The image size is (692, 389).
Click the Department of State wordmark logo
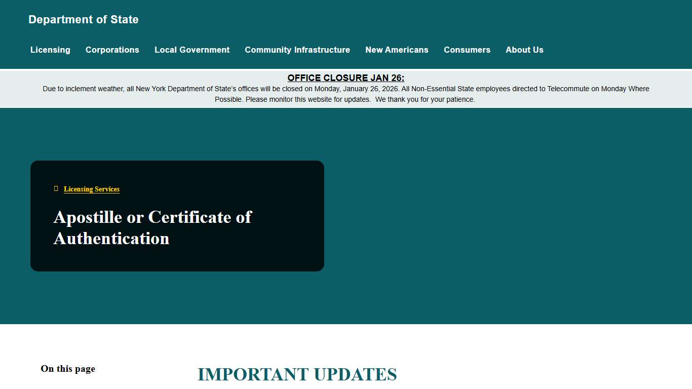click(83, 19)
